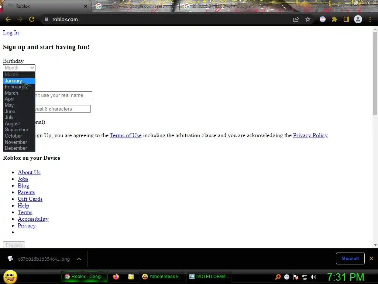This screenshot has height=284, width=378.
Task: Pick May in the month list
Action: [19, 105]
